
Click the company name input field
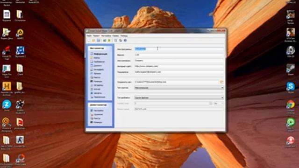coord(179,61)
